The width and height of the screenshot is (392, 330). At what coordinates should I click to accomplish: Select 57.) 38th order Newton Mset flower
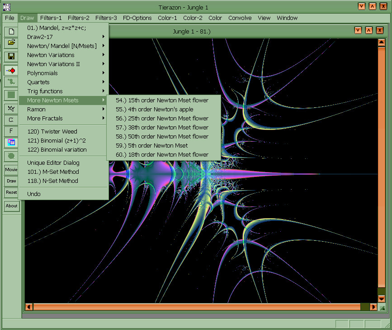point(164,127)
